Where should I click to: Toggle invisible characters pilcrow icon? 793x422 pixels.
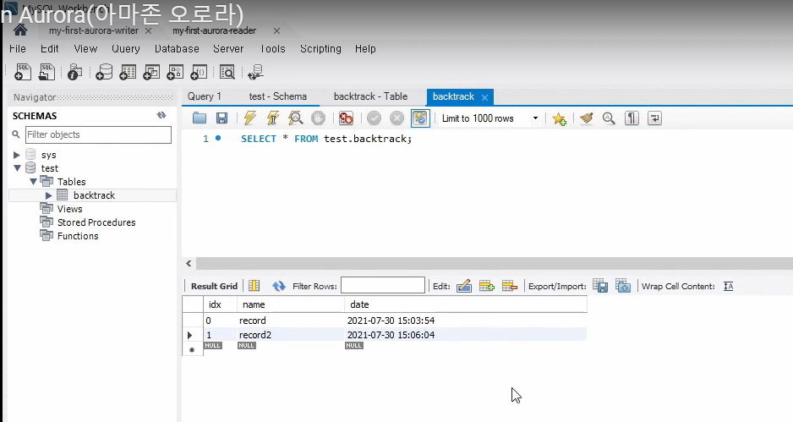(x=632, y=118)
